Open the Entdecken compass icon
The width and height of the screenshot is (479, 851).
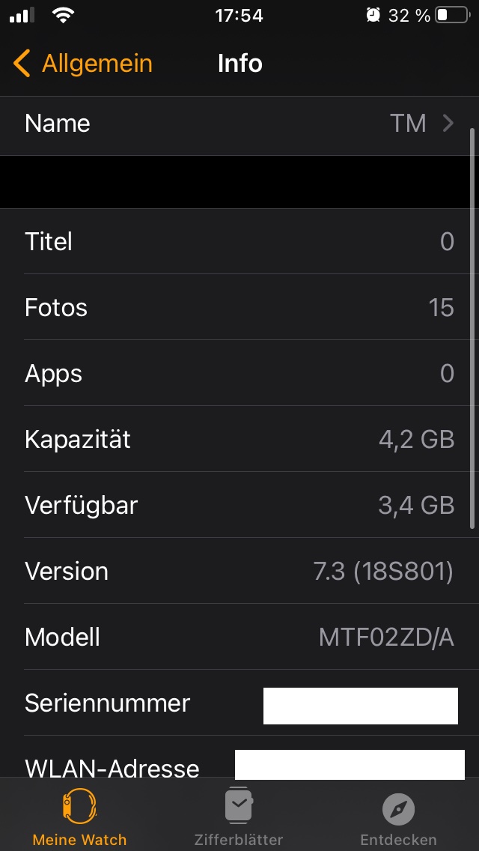pyautogui.click(x=398, y=809)
